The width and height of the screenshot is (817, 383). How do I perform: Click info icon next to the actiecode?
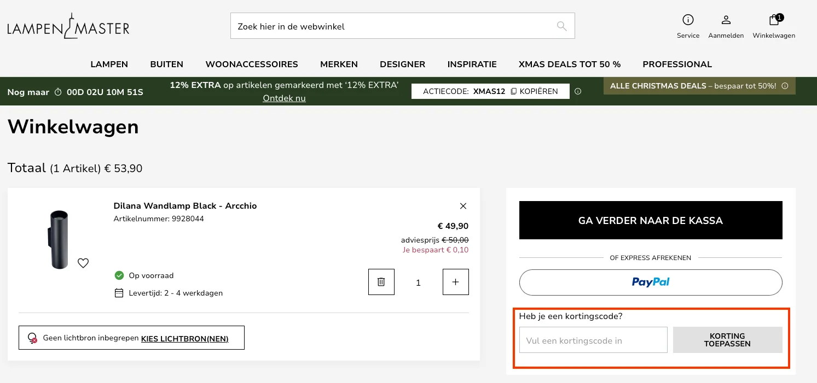click(578, 91)
